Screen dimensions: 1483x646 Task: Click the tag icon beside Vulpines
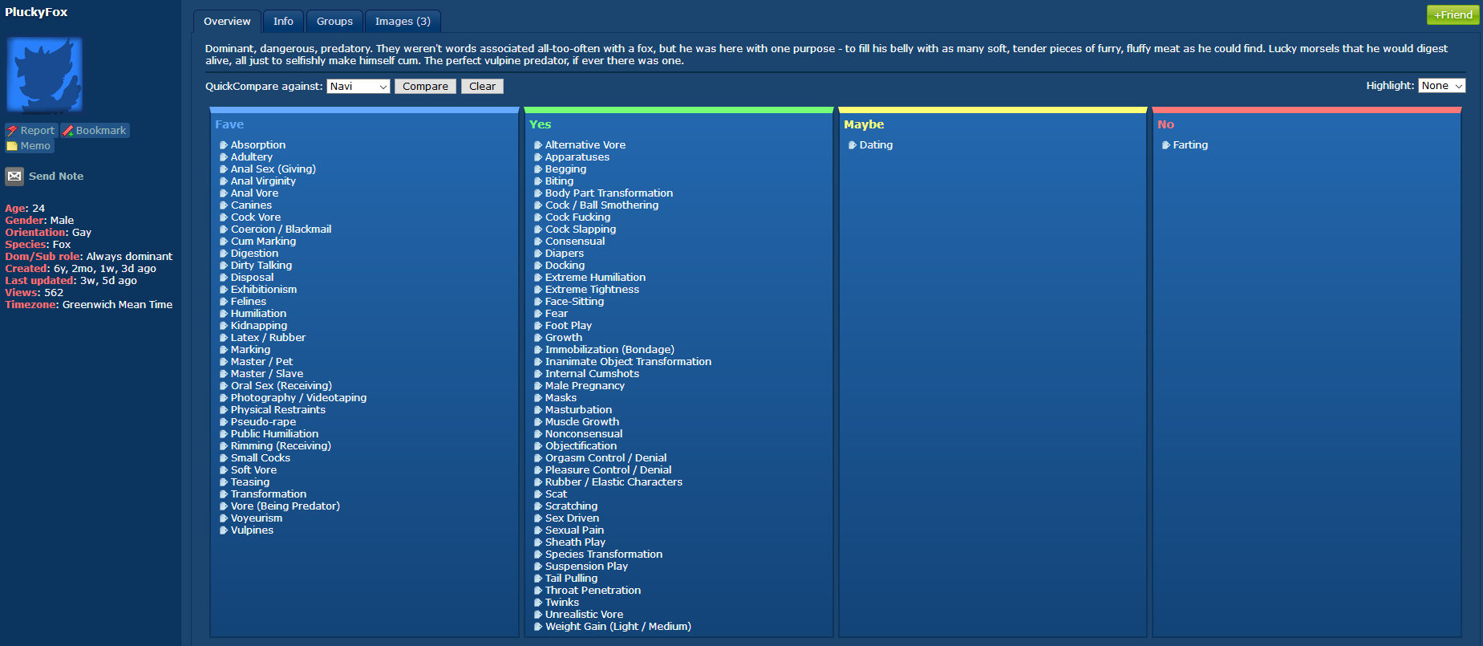click(224, 530)
